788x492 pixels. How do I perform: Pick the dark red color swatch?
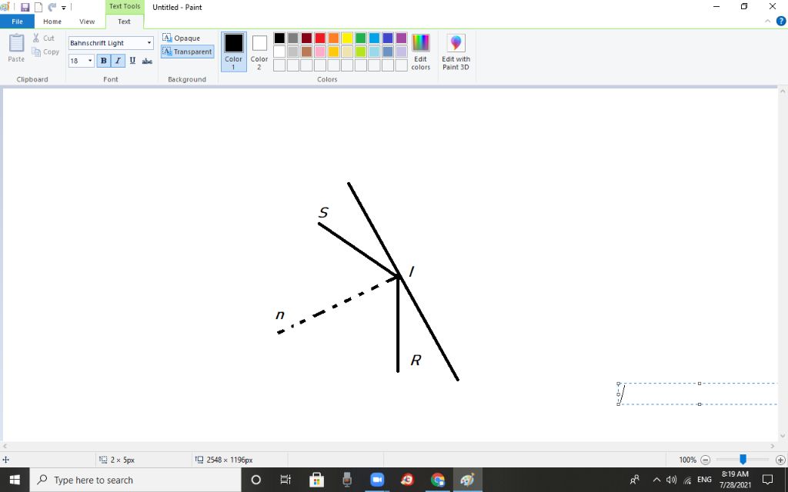(306, 38)
